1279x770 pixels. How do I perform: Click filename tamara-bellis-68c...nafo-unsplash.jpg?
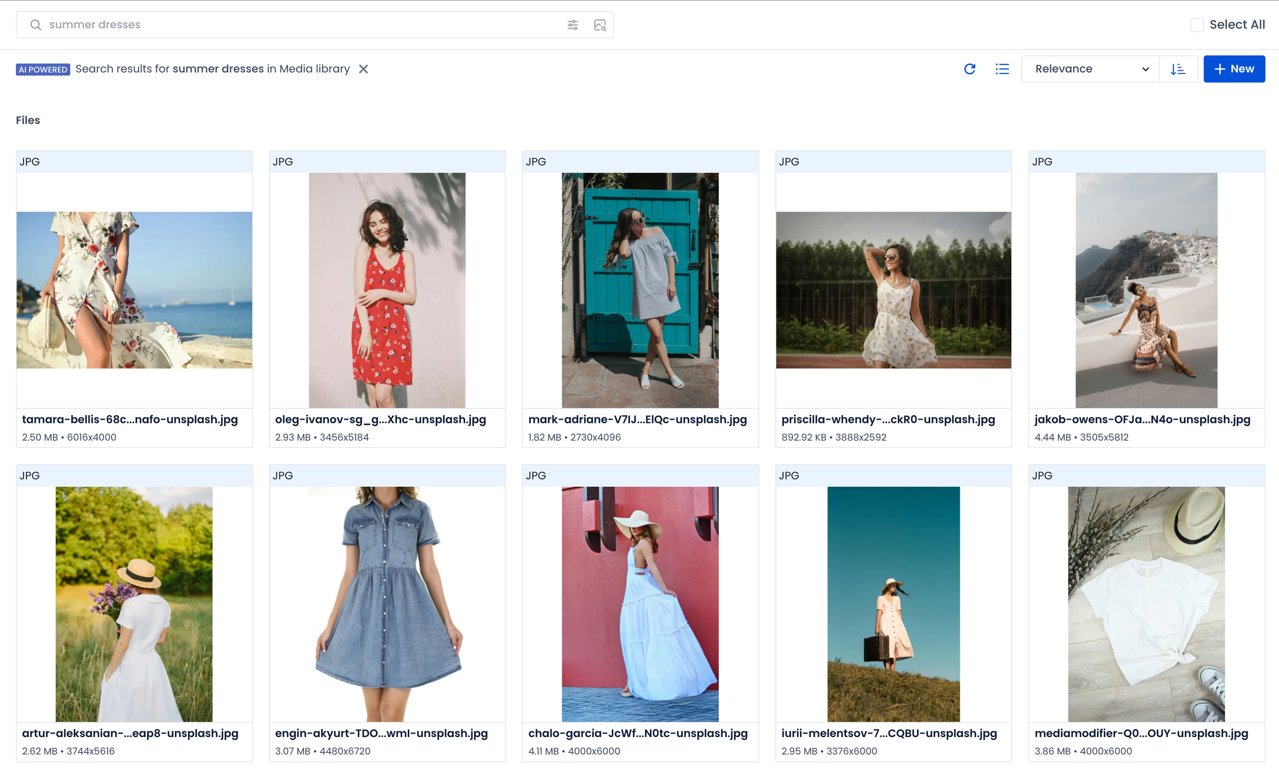[130, 420]
